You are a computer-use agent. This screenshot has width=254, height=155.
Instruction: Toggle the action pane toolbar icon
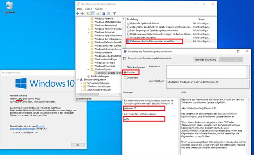108,13
